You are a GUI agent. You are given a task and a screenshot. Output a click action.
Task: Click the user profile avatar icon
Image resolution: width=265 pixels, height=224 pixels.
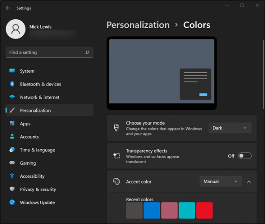tap(16, 29)
